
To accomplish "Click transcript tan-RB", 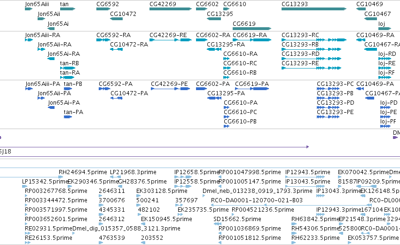I will pos(68,68).
